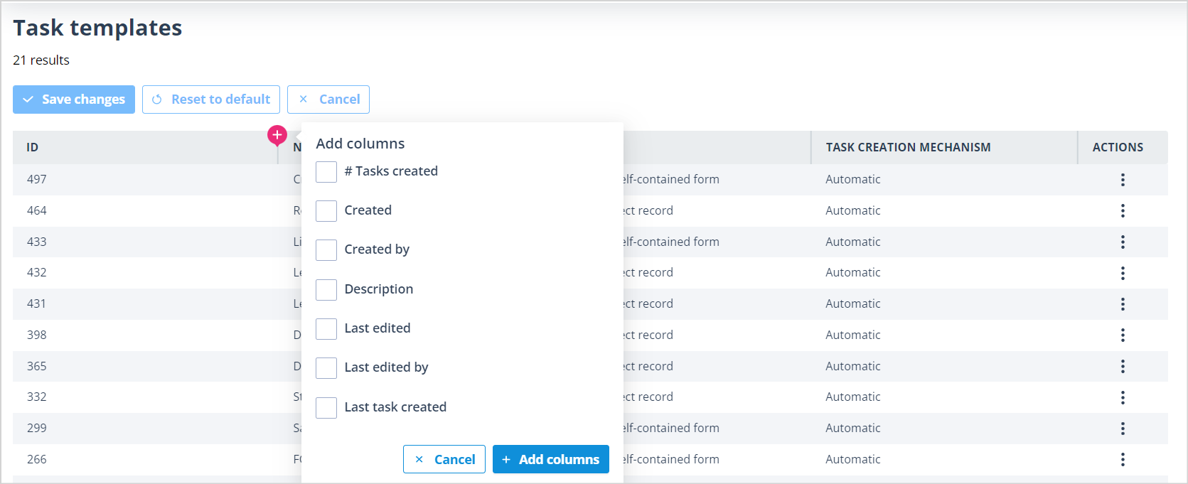This screenshot has height=484, width=1188.
Task: Open actions menu for row 398
Action: (x=1123, y=335)
